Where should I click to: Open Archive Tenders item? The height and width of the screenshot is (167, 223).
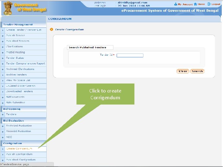click(16, 75)
